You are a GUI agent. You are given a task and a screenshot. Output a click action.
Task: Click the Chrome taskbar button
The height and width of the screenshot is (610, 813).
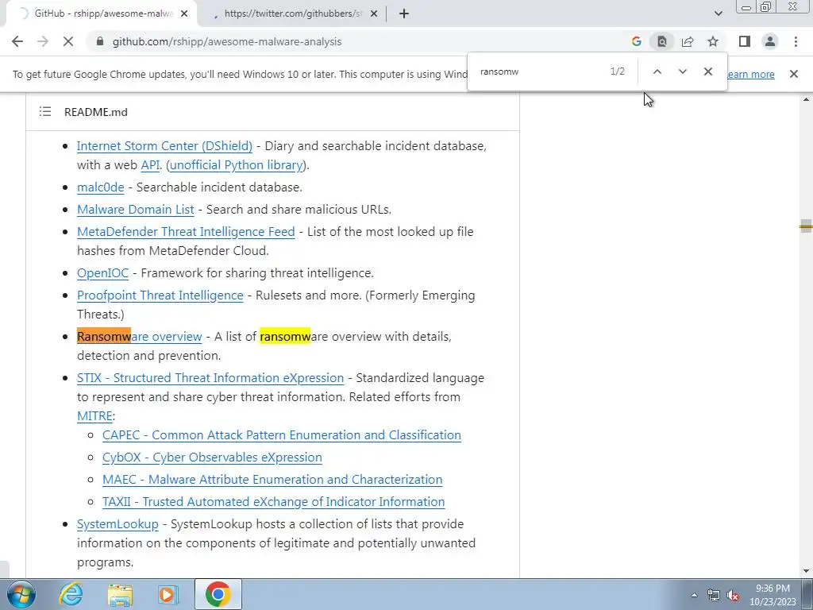point(218,594)
